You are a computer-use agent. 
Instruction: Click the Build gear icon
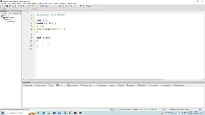point(33,6)
